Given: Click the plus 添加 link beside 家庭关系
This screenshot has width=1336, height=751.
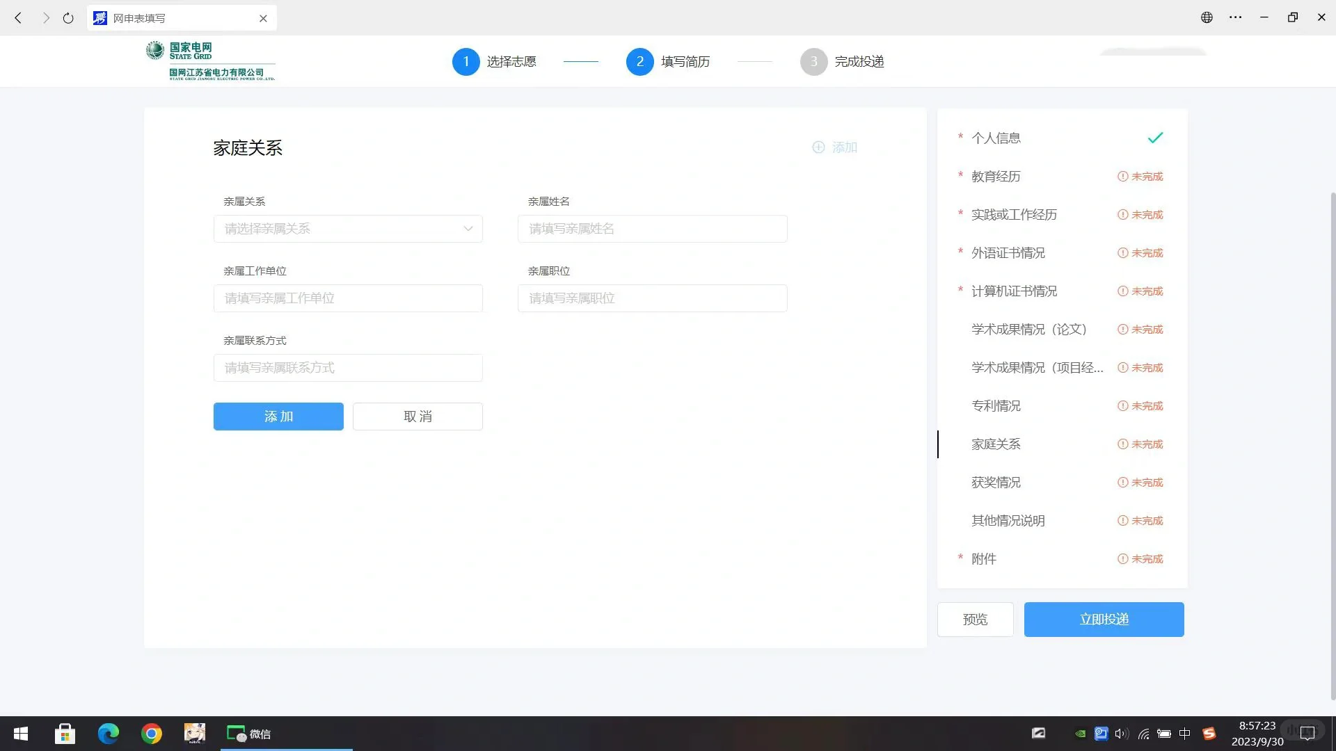Looking at the screenshot, I should 835,147.
